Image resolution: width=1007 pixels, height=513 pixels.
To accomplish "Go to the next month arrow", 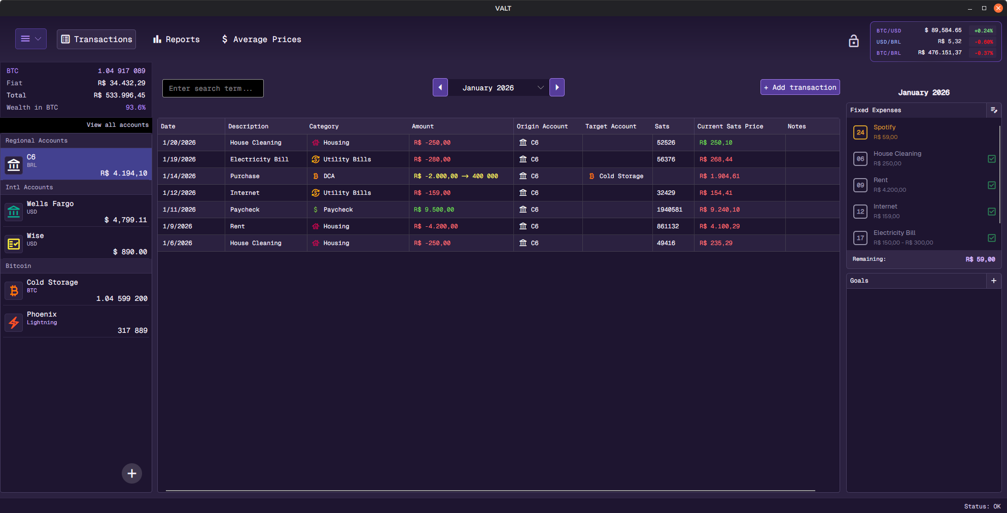I will point(557,88).
